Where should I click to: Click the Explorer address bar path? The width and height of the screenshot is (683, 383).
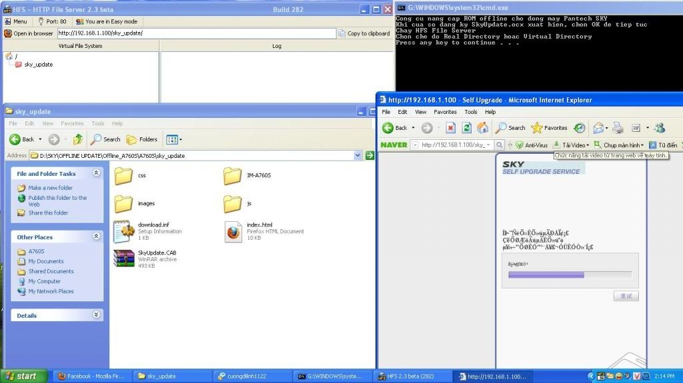pyautogui.click(x=191, y=155)
